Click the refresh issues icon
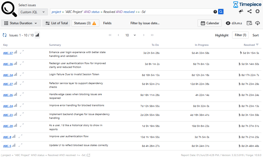 click(5, 35)
